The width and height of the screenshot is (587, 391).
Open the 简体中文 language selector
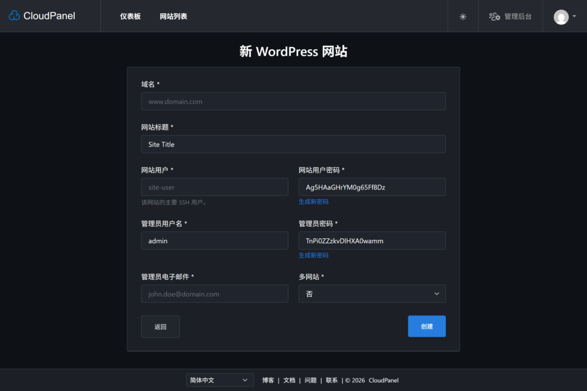(220, 380)
